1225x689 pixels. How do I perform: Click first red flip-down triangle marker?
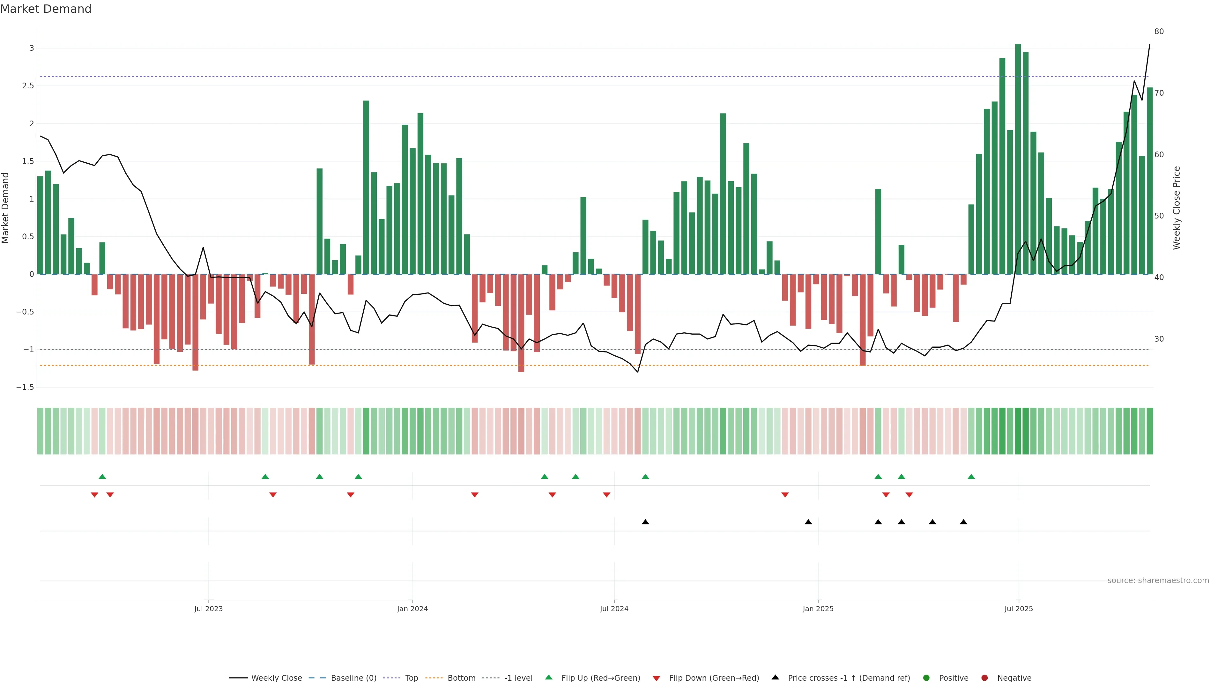95,495
